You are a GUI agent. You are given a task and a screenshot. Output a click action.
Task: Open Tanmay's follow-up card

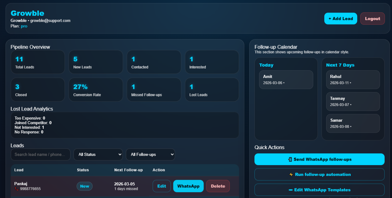pos(353,102)
